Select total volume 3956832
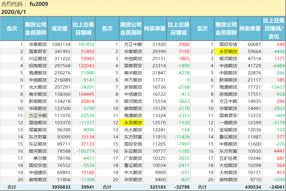Screen dimensions: 286x191 [61, 187]
